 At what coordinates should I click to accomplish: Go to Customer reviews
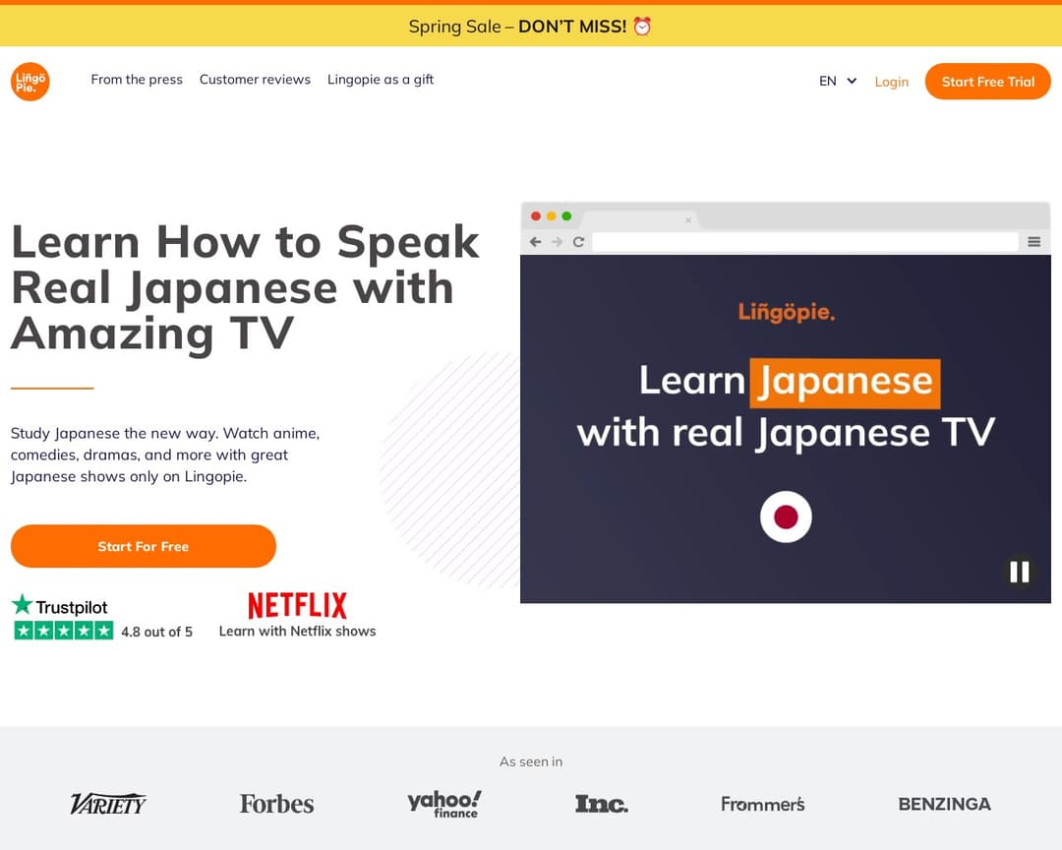[255, 80]
